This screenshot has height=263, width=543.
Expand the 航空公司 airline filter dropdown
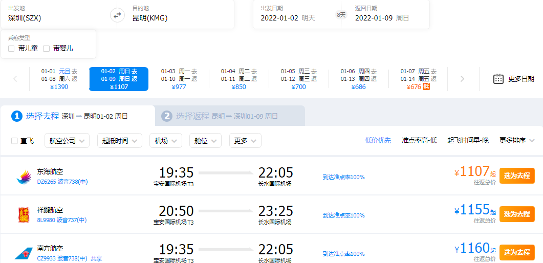[x=67, y=141]
